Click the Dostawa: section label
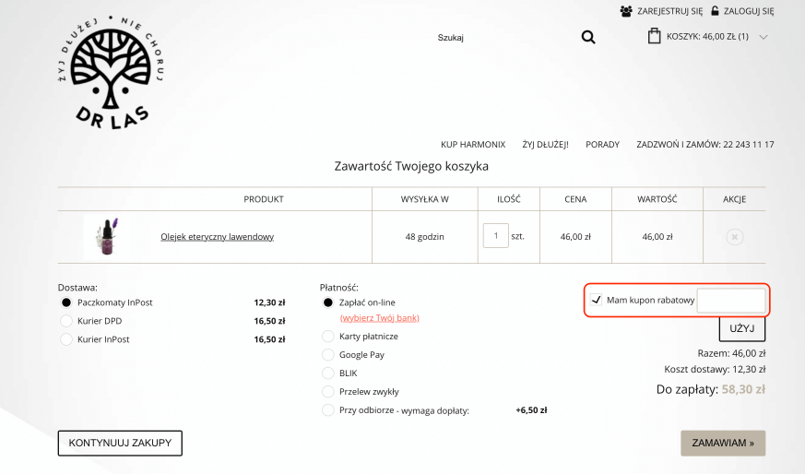 77,288
